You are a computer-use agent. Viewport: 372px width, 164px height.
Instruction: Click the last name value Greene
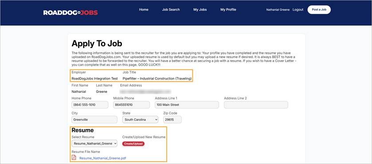102,92
